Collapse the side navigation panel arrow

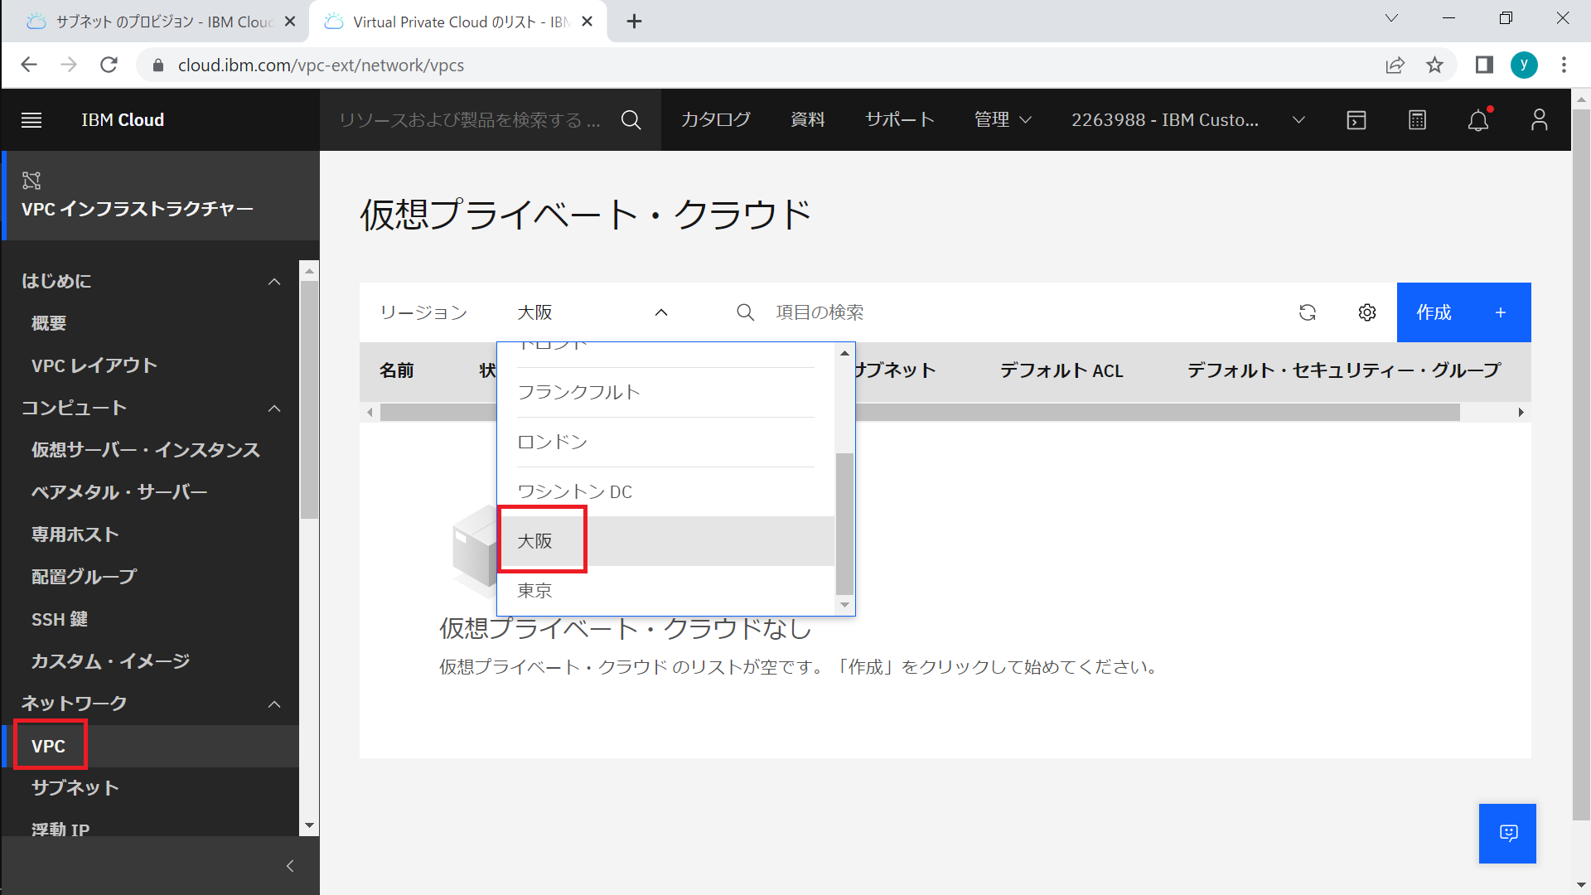click(x=290, y=866)
